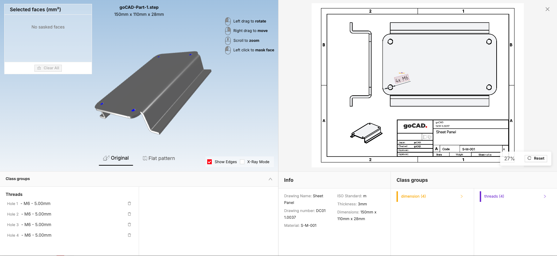Screen dimensions: 557x256
Task: Click the ISO Standard: m info text
Action: pos(352,196)
